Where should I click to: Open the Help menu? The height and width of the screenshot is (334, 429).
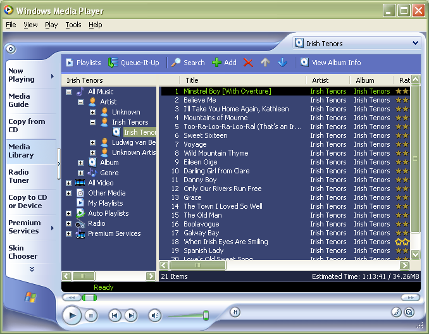(x=95, y=25)
